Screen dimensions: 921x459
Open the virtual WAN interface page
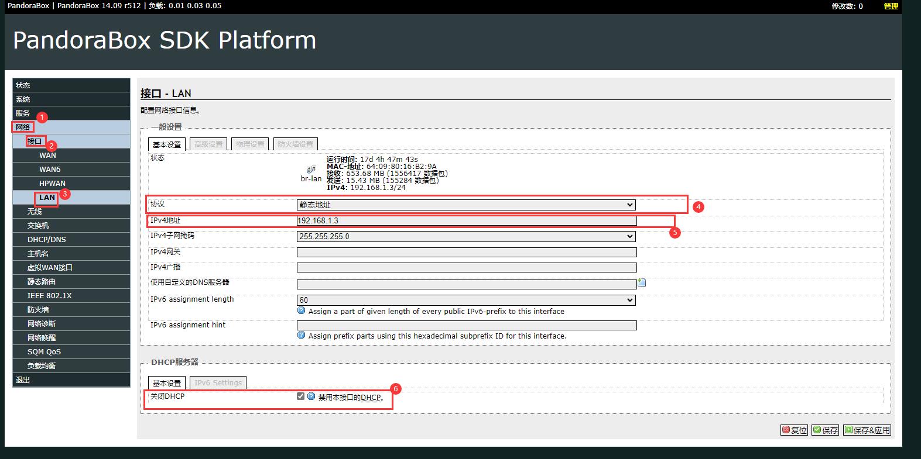(x=71, y=268)
